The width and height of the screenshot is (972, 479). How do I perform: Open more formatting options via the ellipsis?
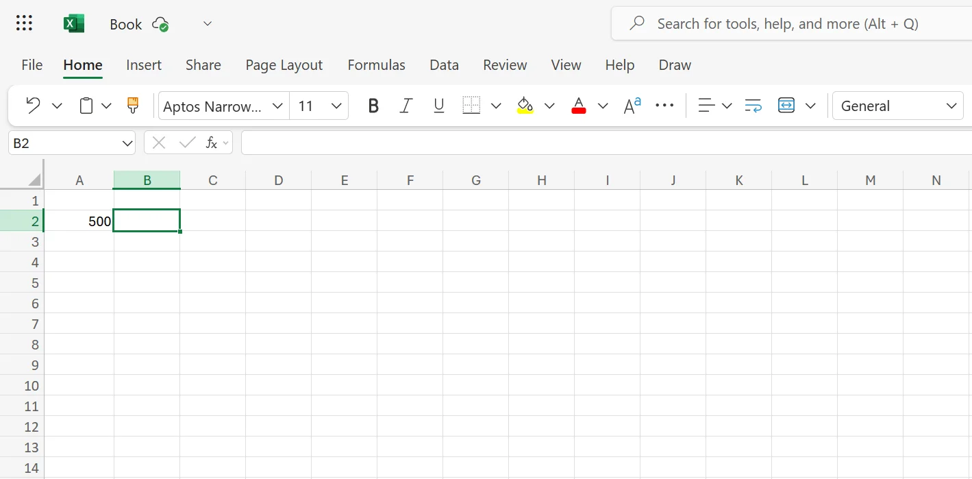point(664,106)
